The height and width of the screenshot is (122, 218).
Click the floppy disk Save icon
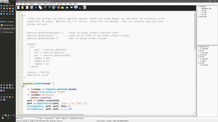[32, 7]
